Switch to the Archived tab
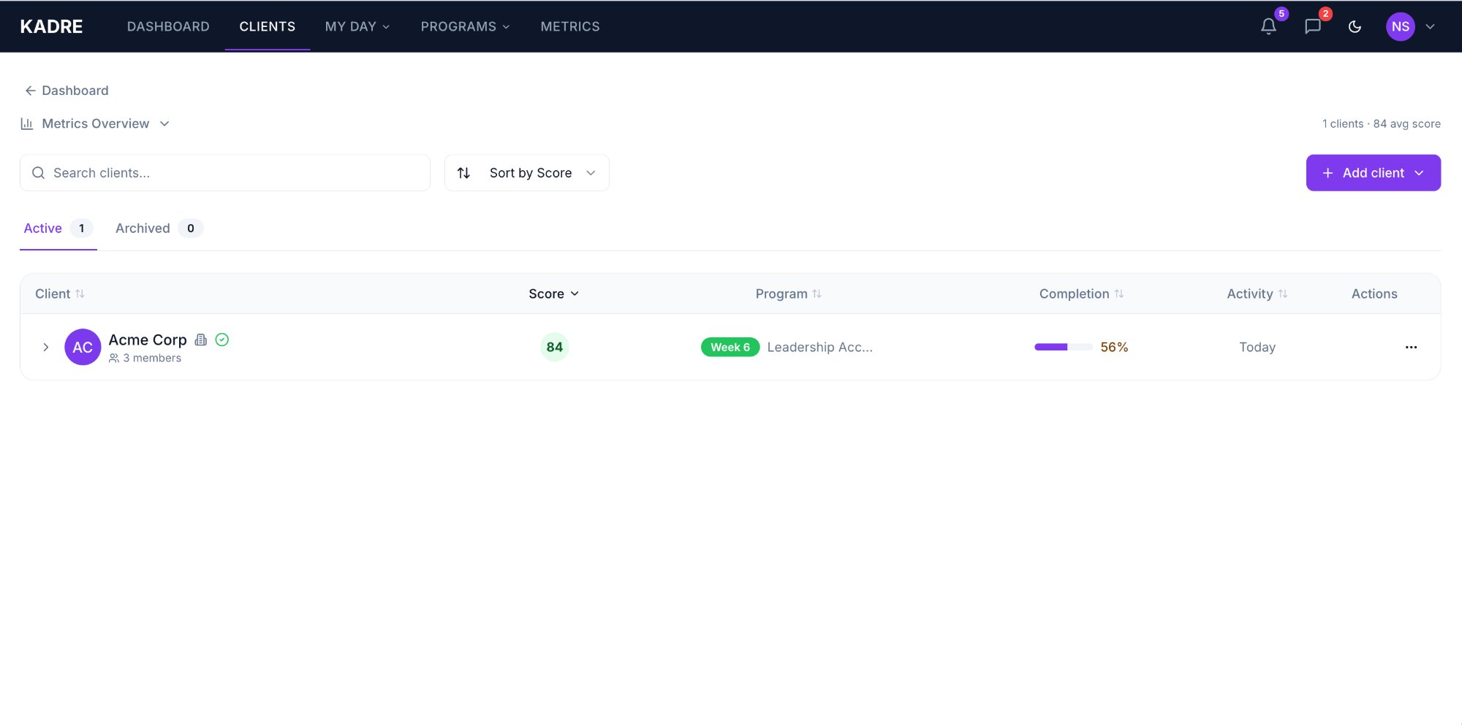The width and height of the screenshot is (1462, 725). 142,228
